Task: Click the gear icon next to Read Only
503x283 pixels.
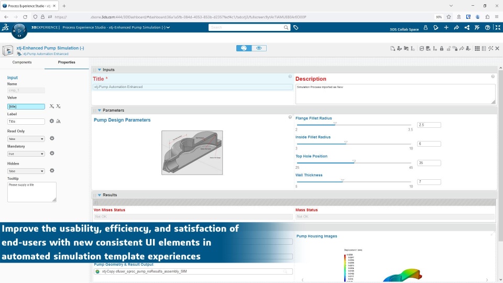Action: 52,138
